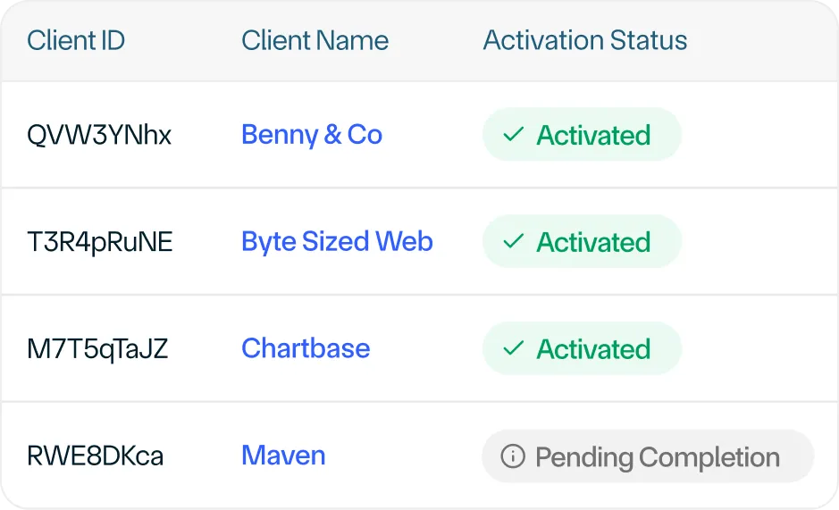This screenshot has height=510, width=839.
Task: Select client ID RWE8DKca
Action: pyautogui.click(x=96, y=456)
